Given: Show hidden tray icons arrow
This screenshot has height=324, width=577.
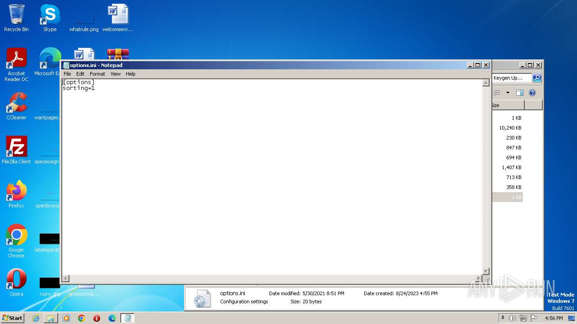Looking at the screenshot, I should pos(503,318).
